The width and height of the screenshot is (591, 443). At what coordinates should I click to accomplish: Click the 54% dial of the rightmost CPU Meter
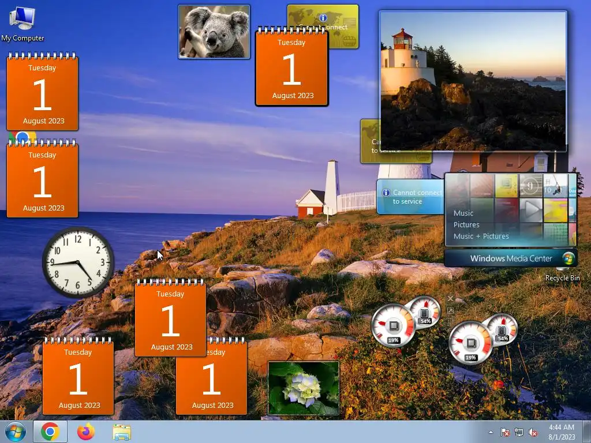coord(503,329)
